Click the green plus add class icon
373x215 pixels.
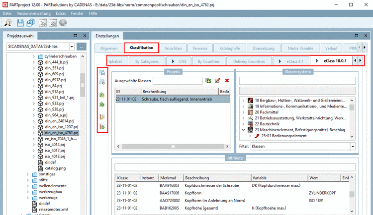[208, 81]
